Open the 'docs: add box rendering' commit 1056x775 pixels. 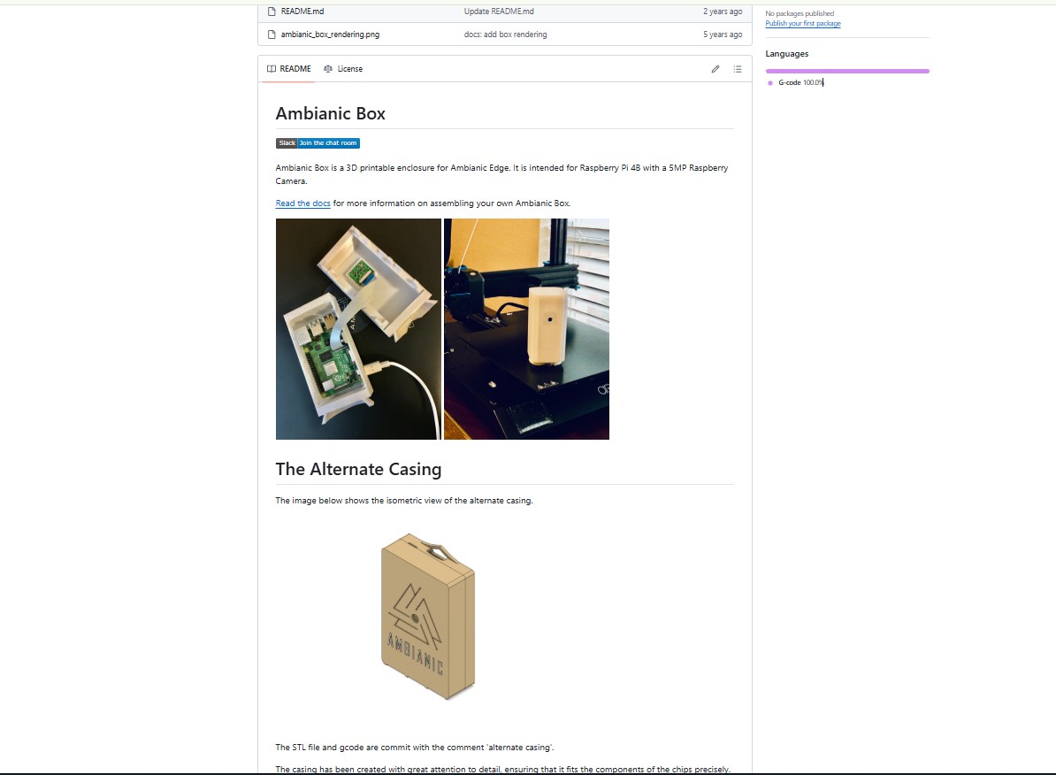(505, 35)
